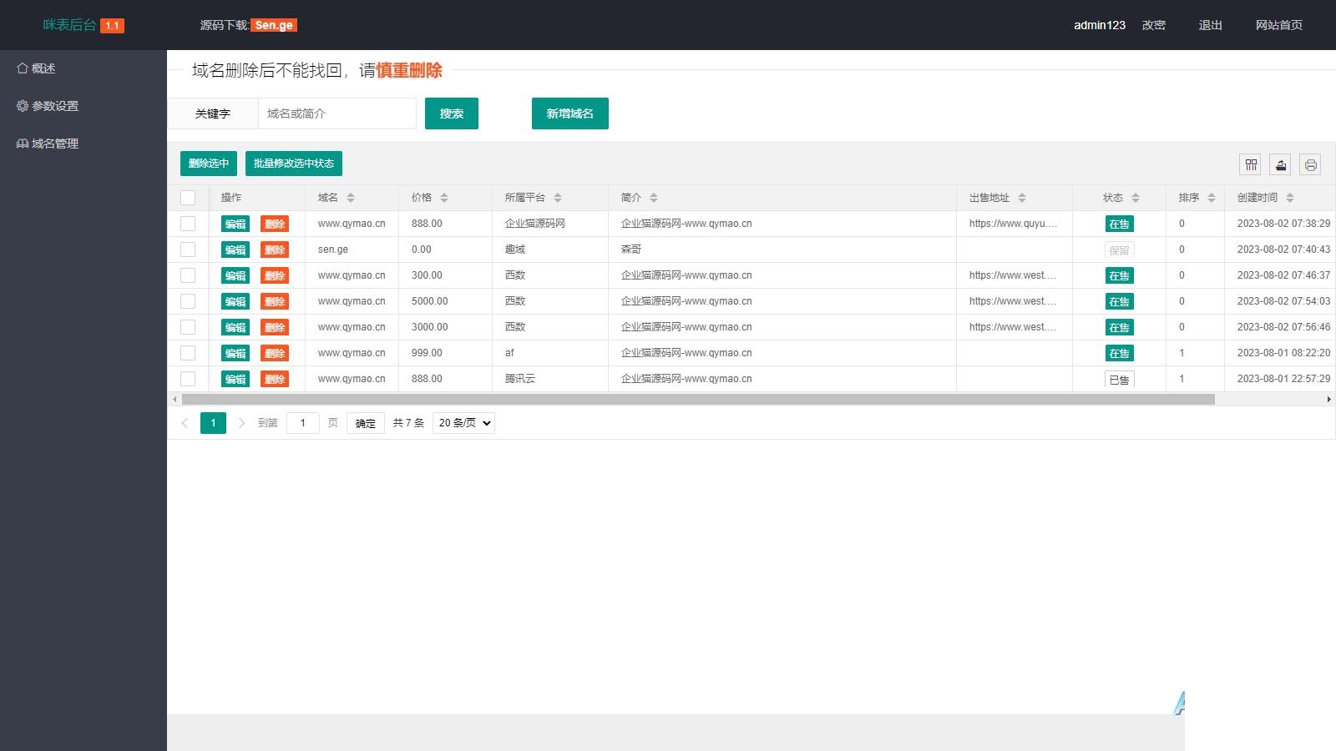Open 参数设置 in the sidebar
Screen dimensions: 1336x751
48,106
